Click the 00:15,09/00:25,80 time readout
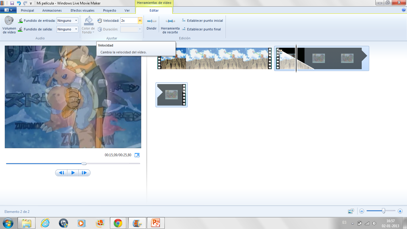 (118, 155)
